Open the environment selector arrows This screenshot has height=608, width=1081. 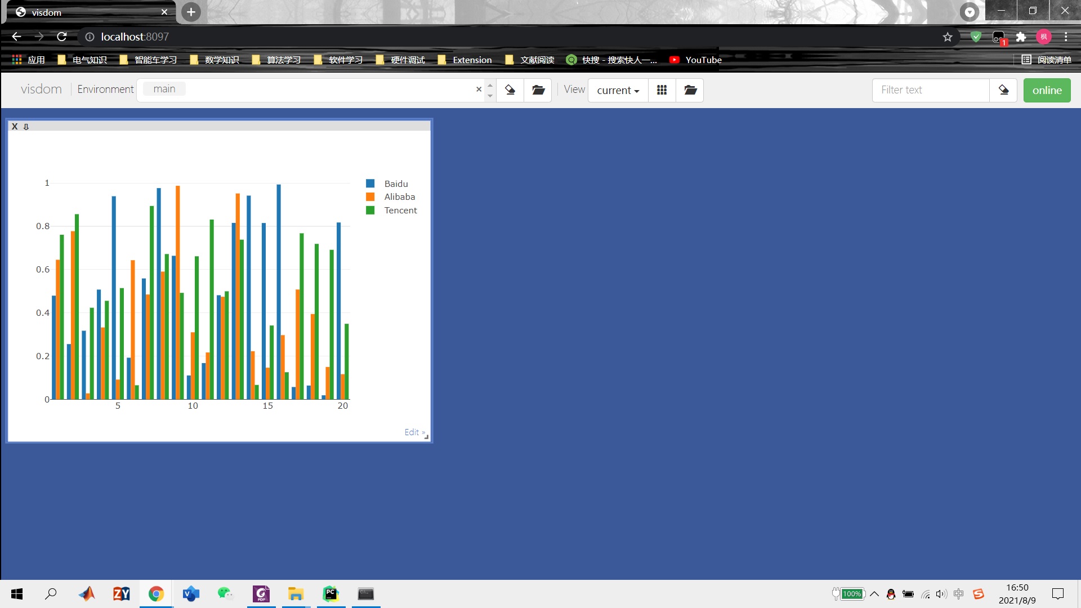tap(490, 90)
